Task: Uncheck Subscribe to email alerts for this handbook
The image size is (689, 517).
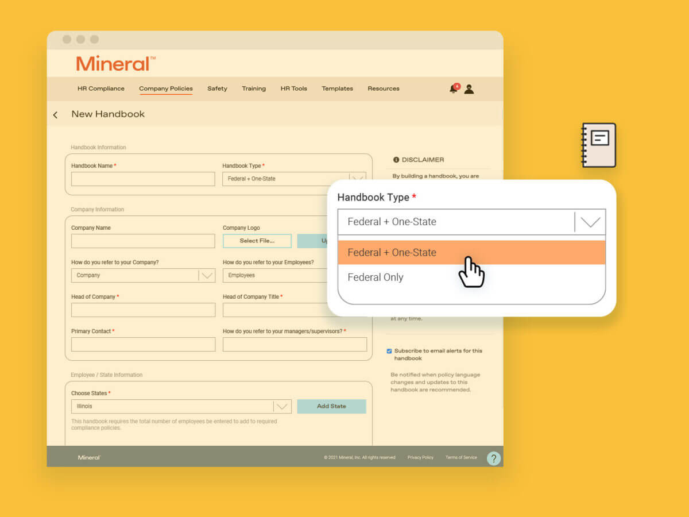Action: pos(389,351)
